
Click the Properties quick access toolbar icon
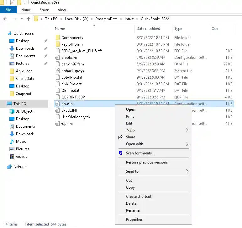(x=12, y=2)
